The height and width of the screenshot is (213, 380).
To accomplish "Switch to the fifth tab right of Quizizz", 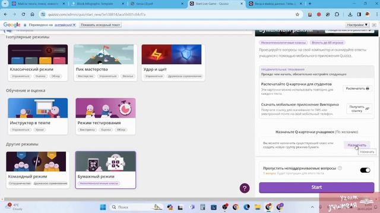I will click(x=275, y=4).
